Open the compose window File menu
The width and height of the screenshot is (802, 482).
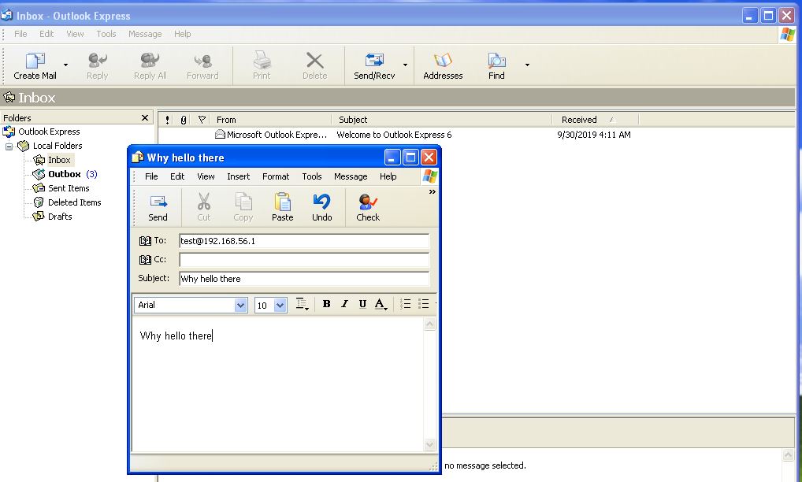coord(151,176)
